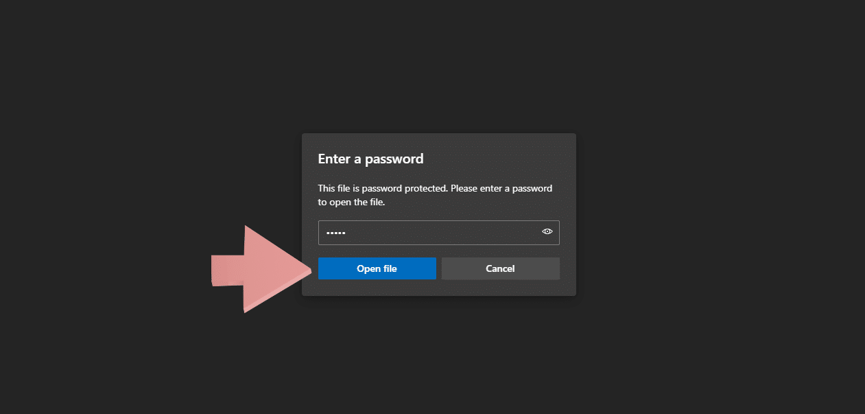Cancel the password prompt
Viewport: 865px width, 414px height.
(501, 268)
